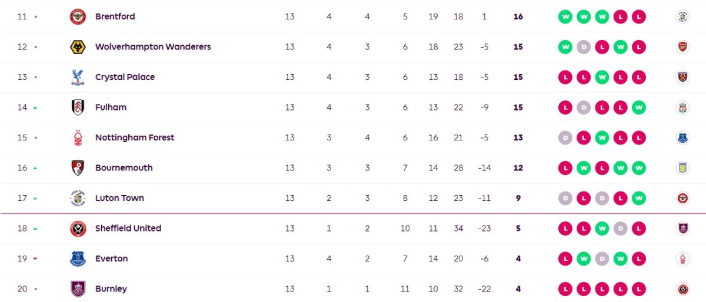Click Sheffield United's green W form badge
Image resolution: width=706 pixels, height=302 pixels.
602,229
